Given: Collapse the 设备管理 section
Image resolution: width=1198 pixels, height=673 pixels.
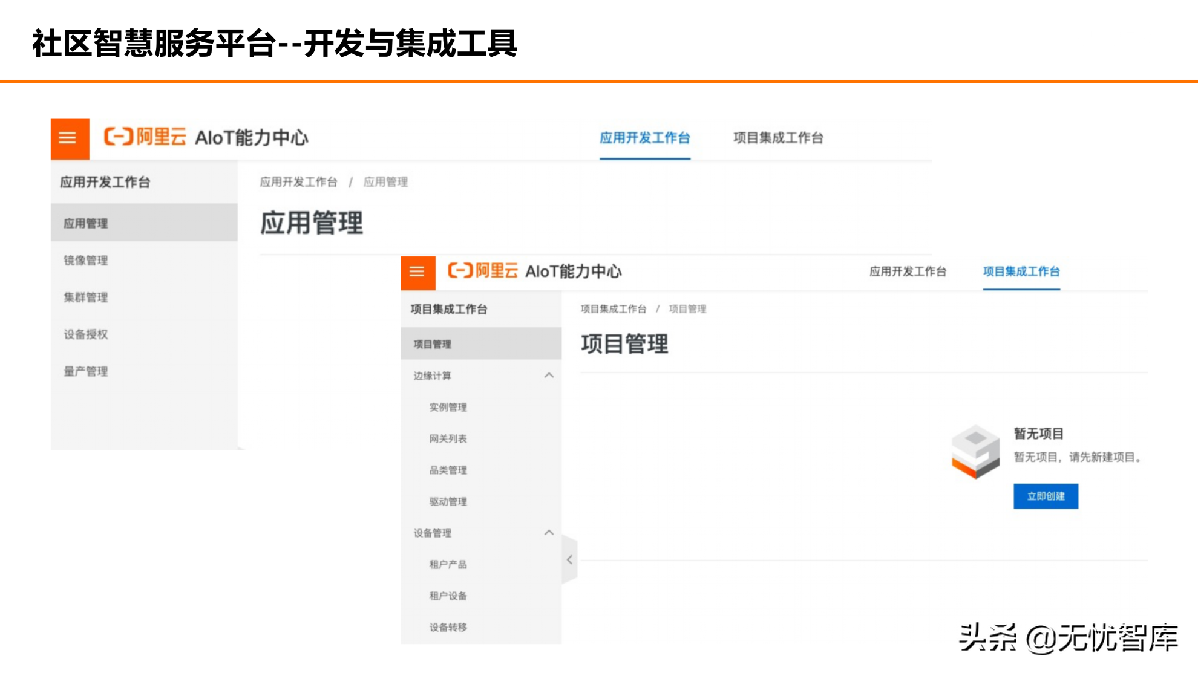Looking at the screenshot, I should 549,533.
